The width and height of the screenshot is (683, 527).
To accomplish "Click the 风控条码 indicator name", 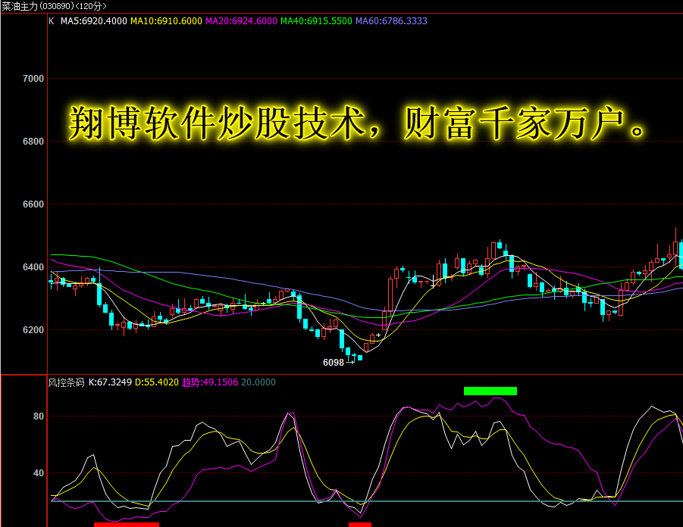I will [x=66, y=382].
